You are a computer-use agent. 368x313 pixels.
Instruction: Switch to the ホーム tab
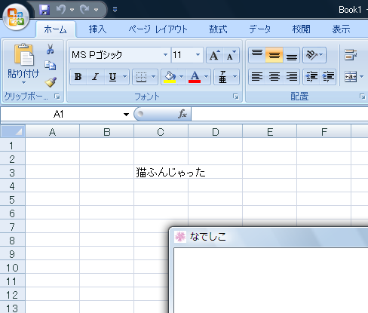click(x=56, y=29)
